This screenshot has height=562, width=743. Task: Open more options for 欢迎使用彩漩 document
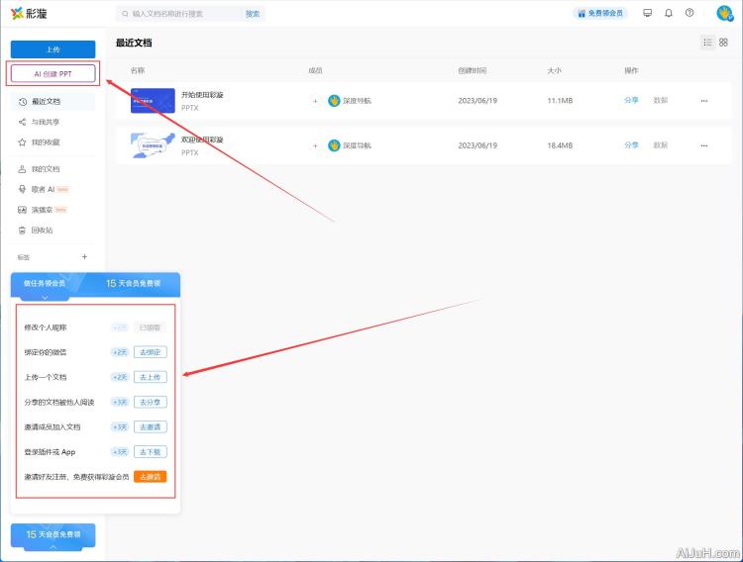pyautogui.click(x=704, y=145)
